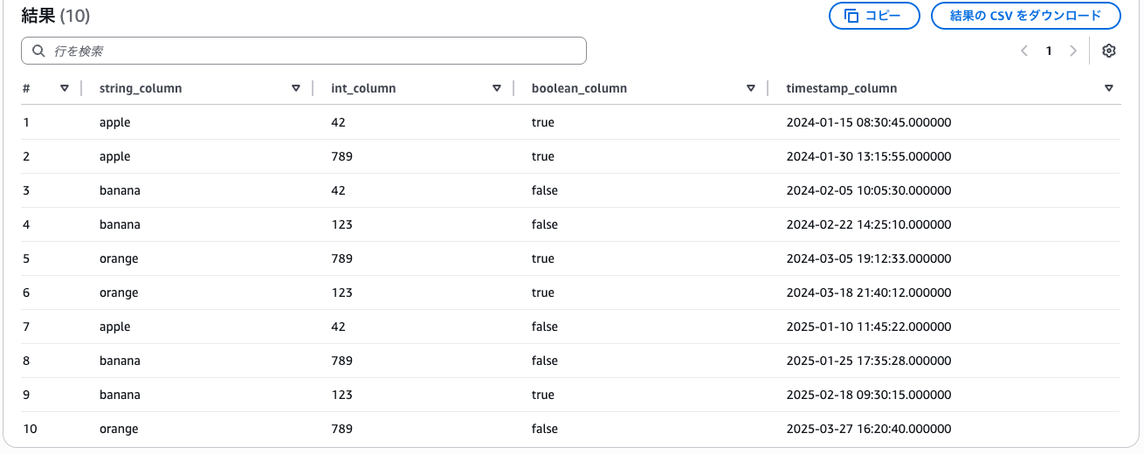Go to previous results page arrow
This screenshot has height=454, width=1144.
pos(1024,51)
